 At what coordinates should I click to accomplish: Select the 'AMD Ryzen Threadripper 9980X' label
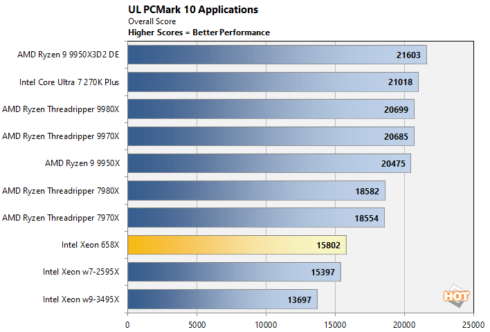(61, 109)
